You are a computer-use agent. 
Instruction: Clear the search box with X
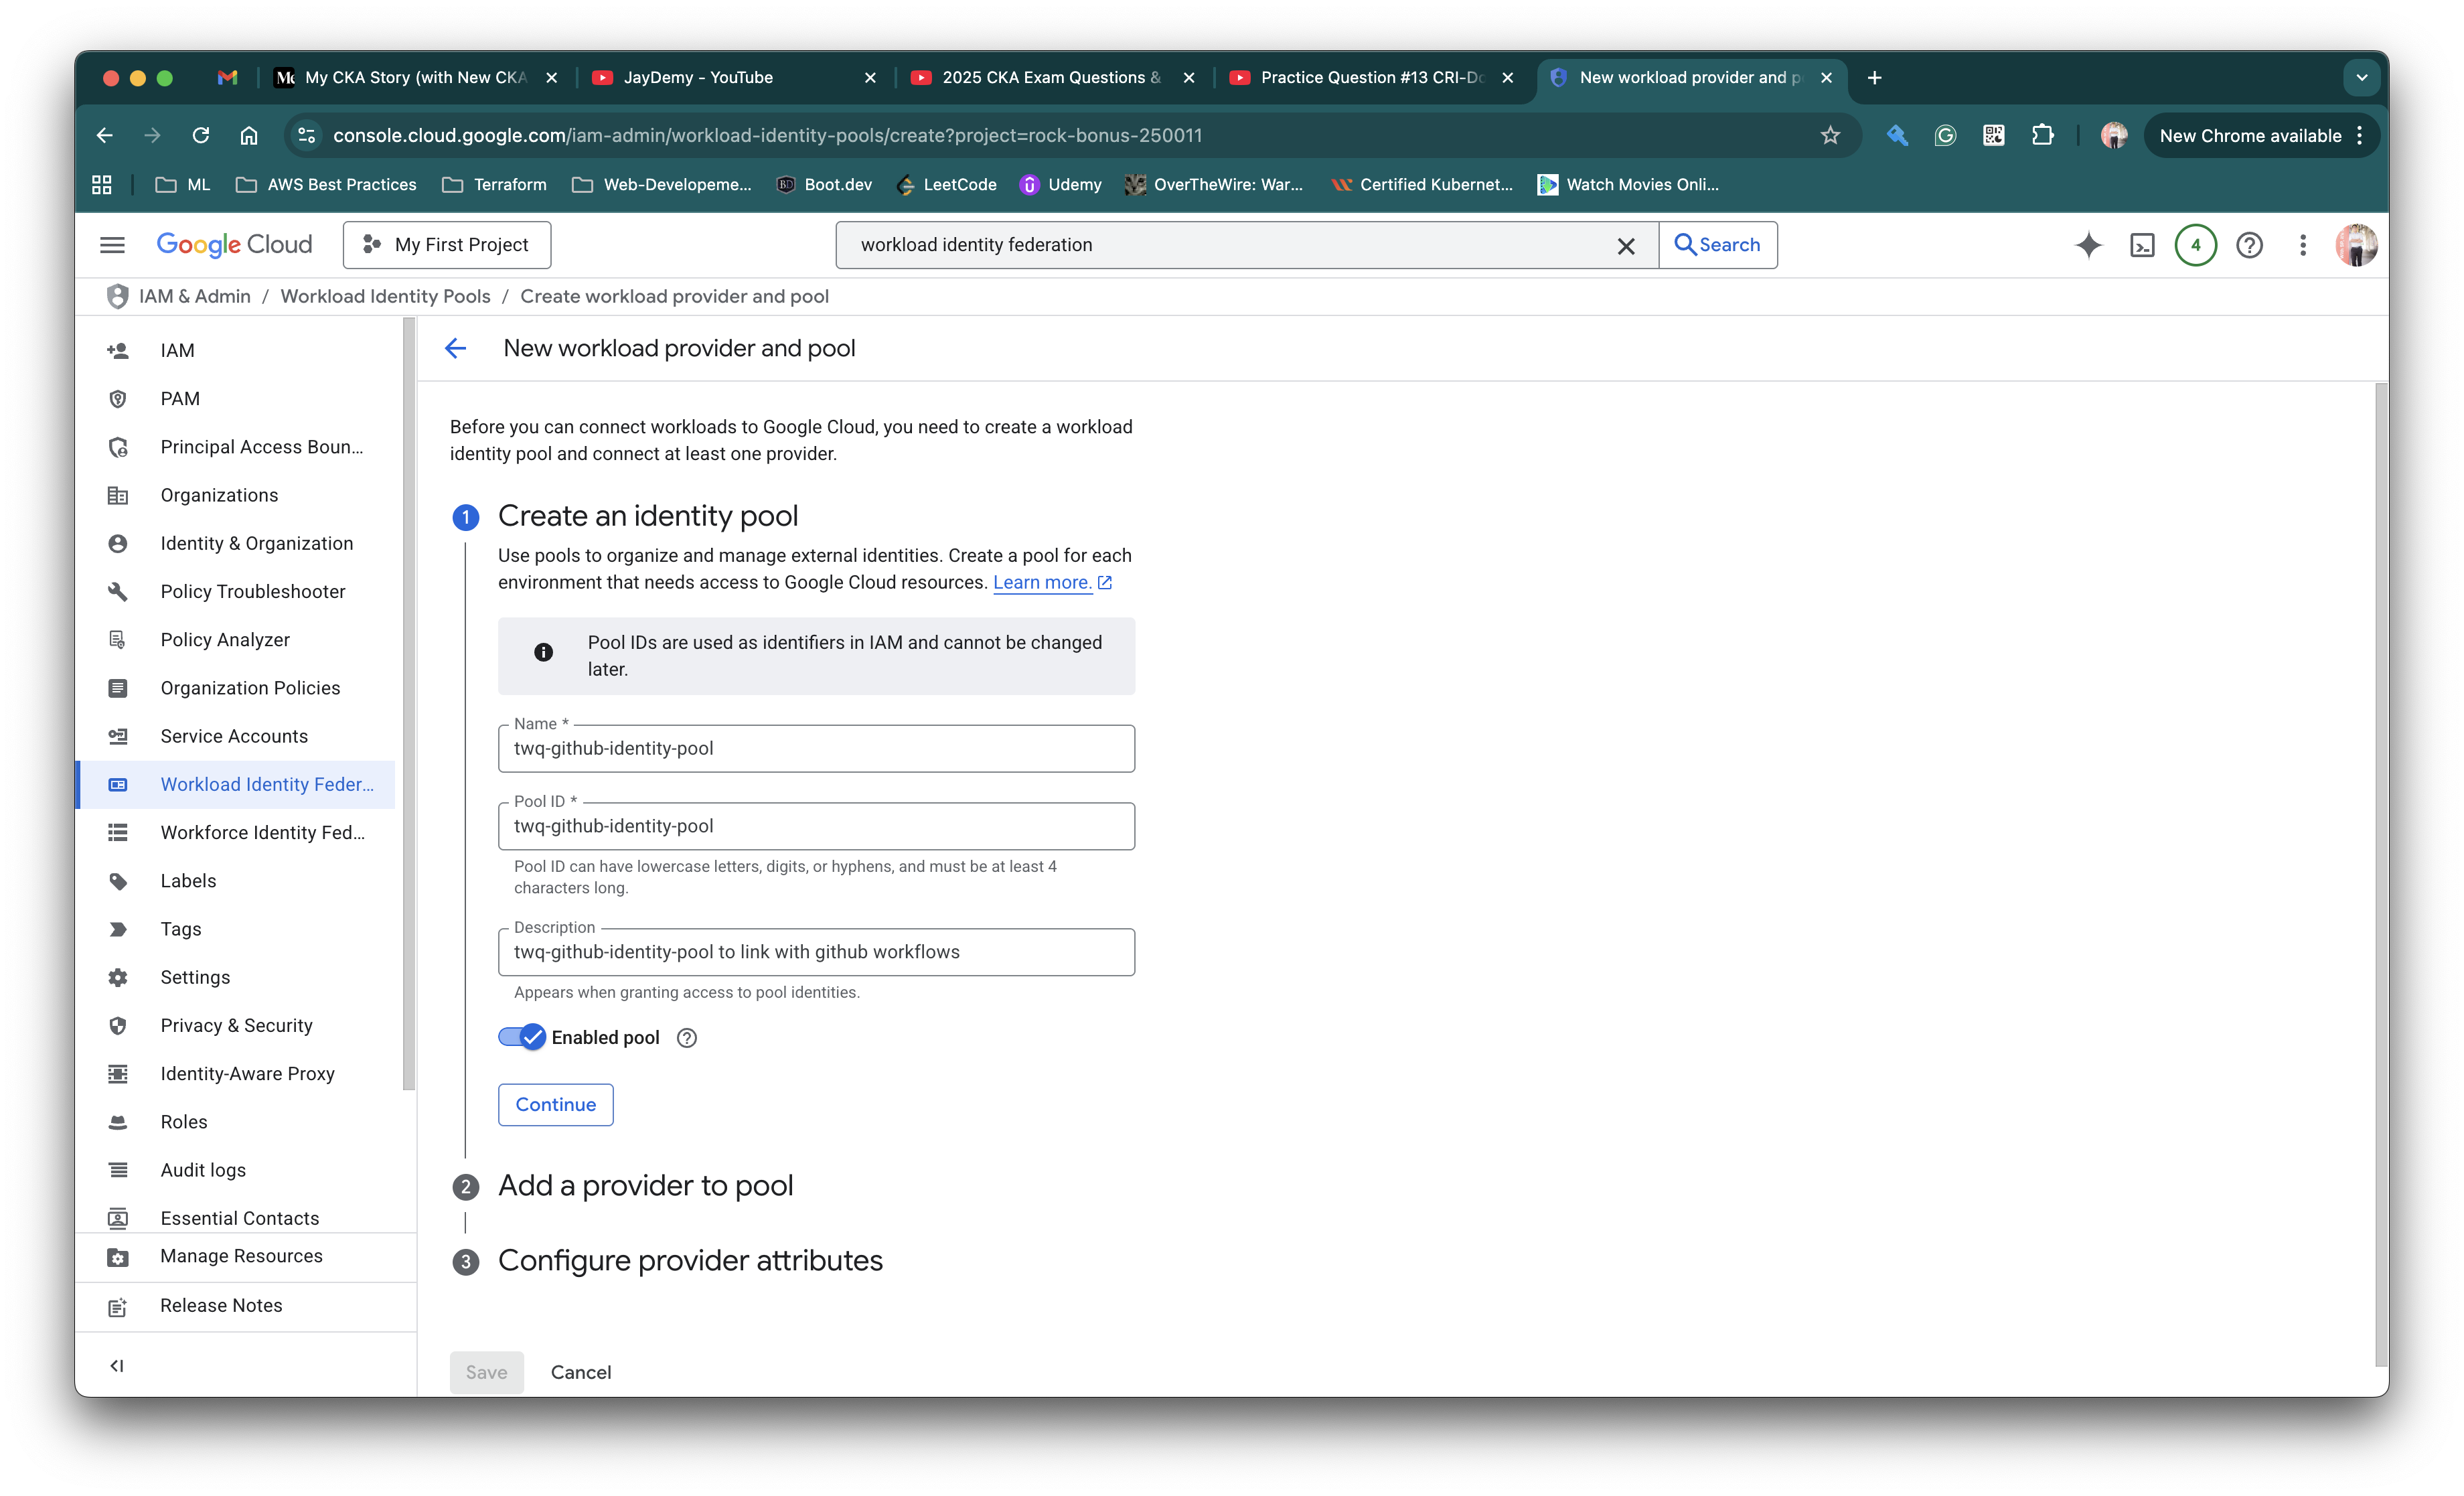click(1626, 246)
